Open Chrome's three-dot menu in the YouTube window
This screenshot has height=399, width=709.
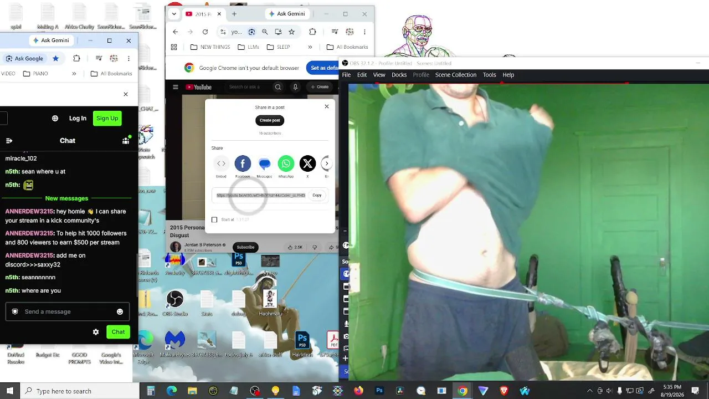(364, 32)
